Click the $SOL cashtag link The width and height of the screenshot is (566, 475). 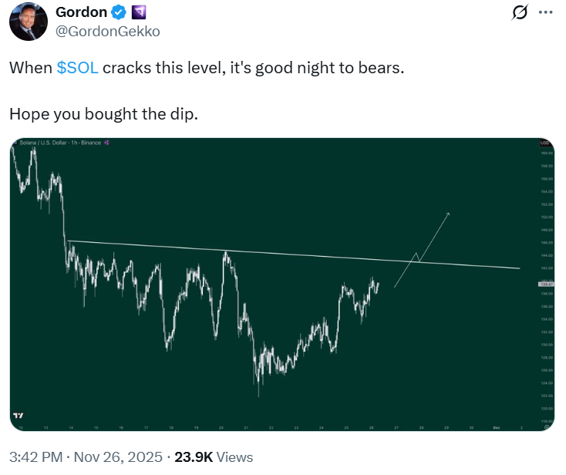click(x=77, y=68)
